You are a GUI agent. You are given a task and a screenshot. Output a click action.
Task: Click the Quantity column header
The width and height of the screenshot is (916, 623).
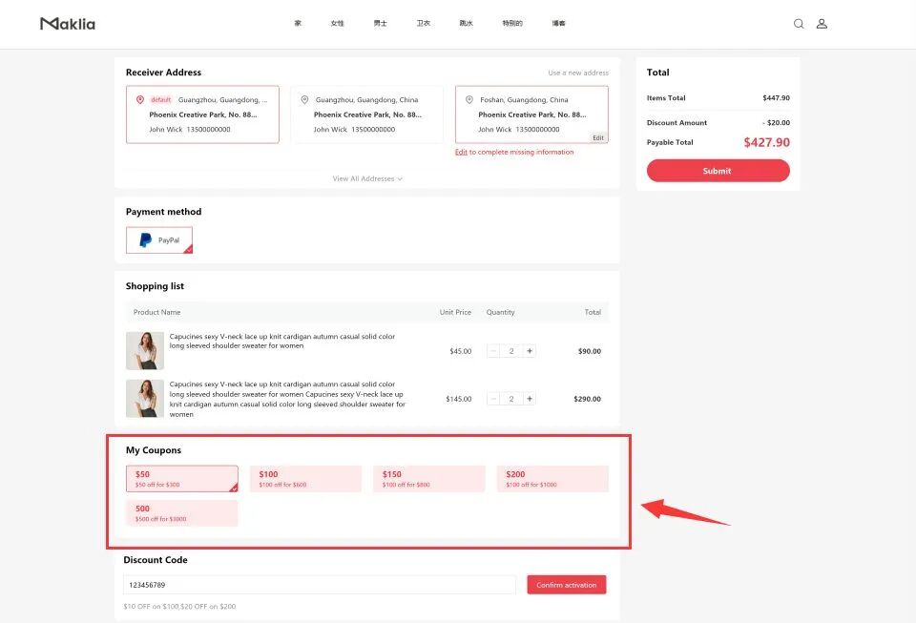tap(501, 312)
